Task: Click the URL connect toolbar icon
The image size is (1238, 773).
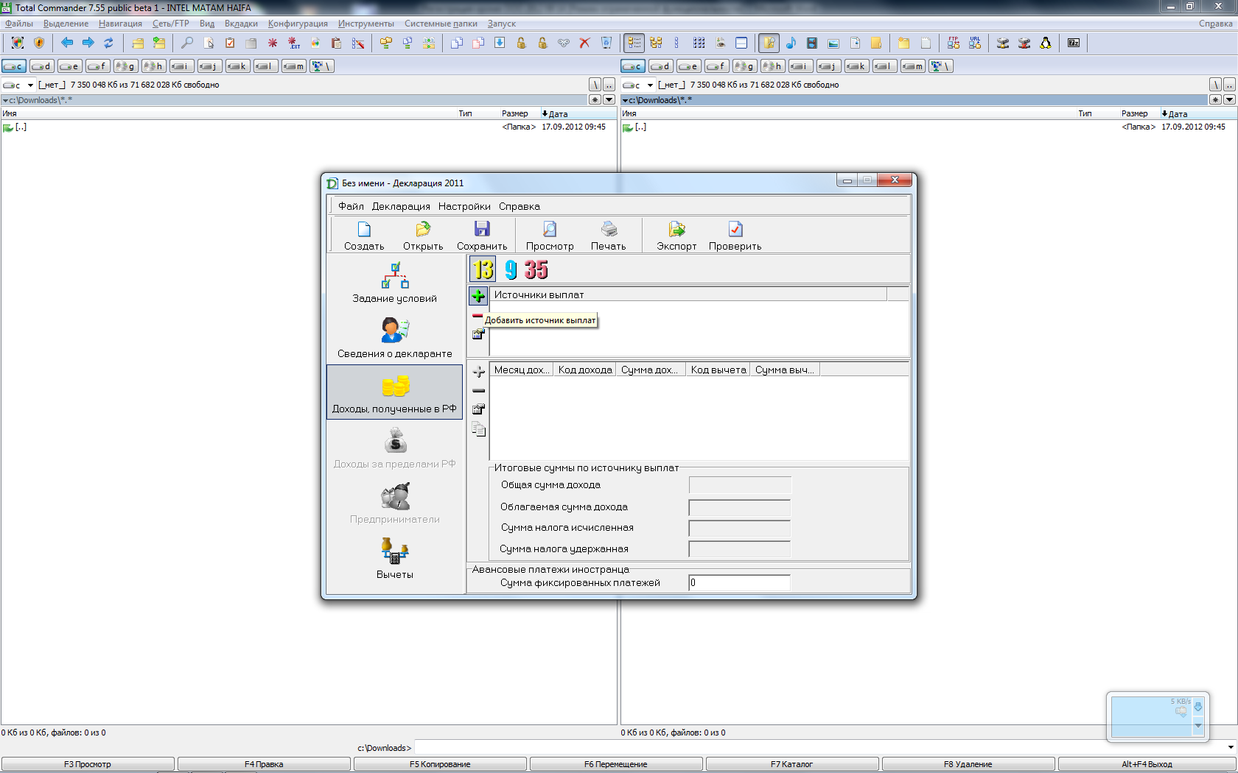Action: [x=975, y=43]
